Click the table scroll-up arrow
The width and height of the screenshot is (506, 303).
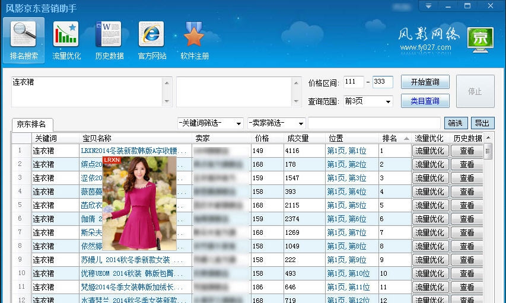click(x=488, y=138)
